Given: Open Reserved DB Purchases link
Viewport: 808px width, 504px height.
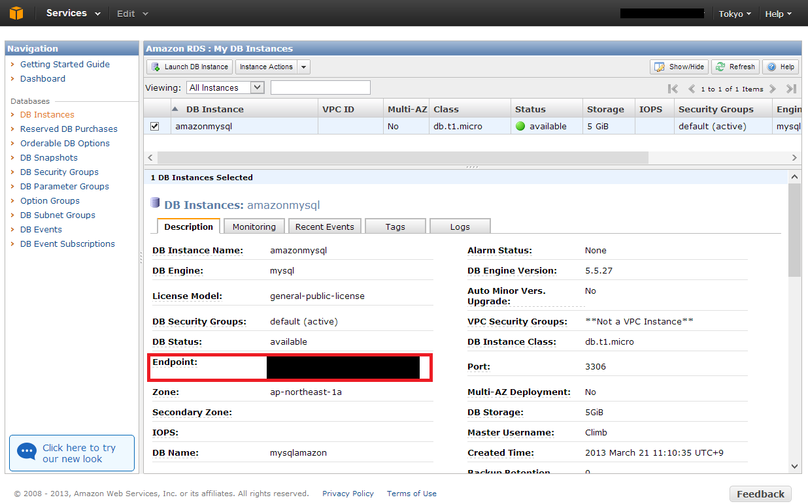Looking at the screenshot, I should pyautogui.click(x=69, y=129).
